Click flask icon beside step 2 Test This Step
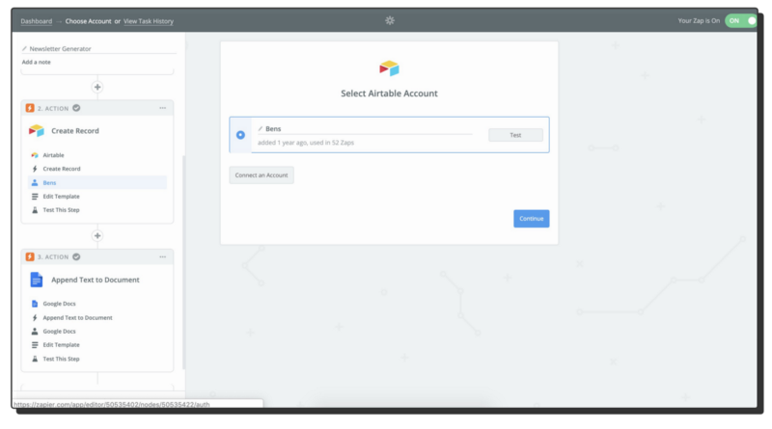772x429 pixels. (x=35, y=210)
